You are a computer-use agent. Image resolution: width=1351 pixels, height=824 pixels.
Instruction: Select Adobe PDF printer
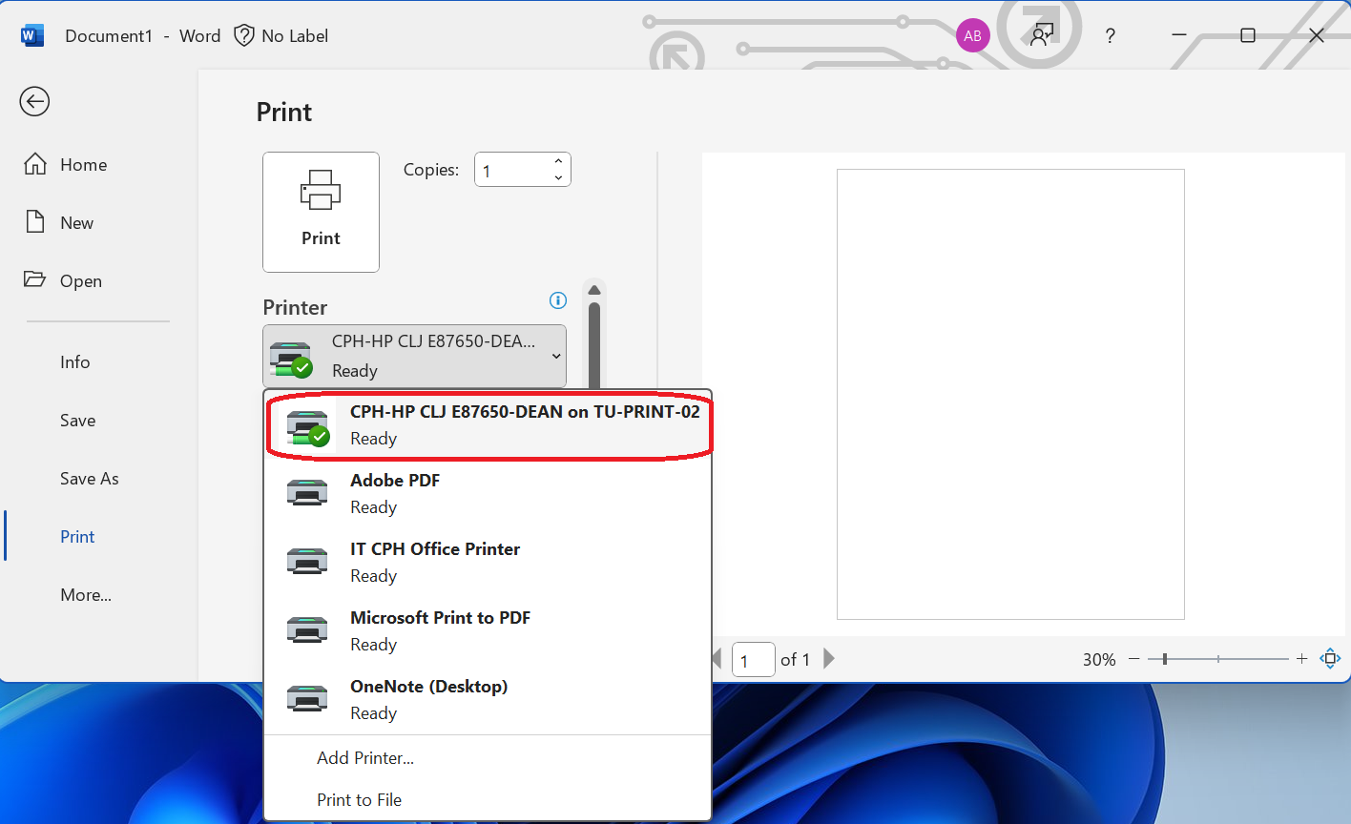(x=488, y=493)
